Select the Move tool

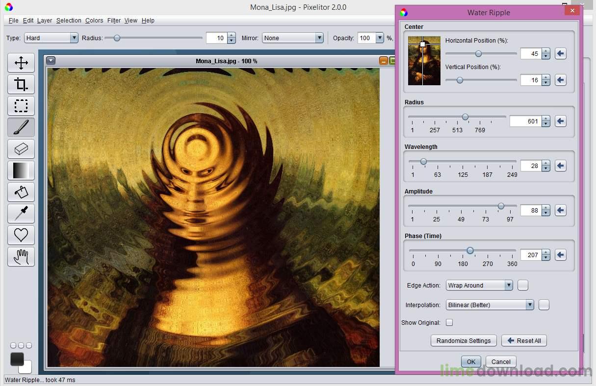tap(21, 63)
